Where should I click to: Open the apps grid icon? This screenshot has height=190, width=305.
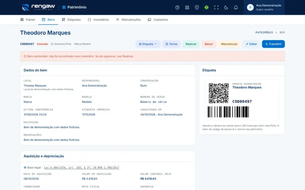tap(187, 8)
